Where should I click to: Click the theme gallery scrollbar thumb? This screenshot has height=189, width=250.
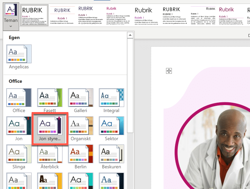click(130, 86)
